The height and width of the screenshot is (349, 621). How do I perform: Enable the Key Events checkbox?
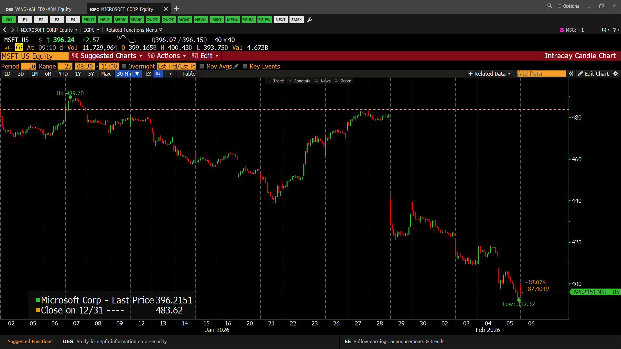(x=245, y=66)
